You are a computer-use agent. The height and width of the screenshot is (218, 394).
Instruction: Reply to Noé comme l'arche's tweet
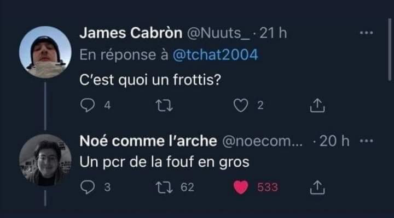click(x=88, y=187)
